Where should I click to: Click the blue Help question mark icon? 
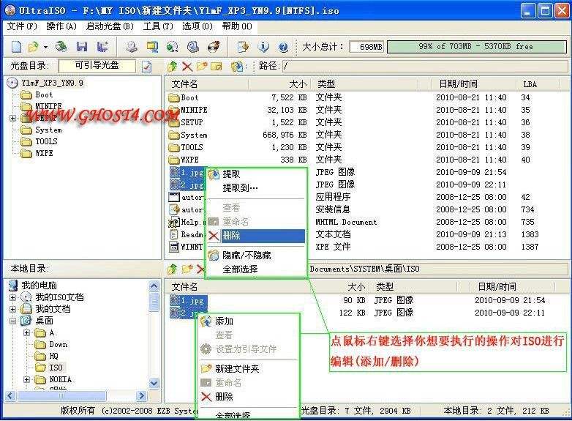click(283, 47)
